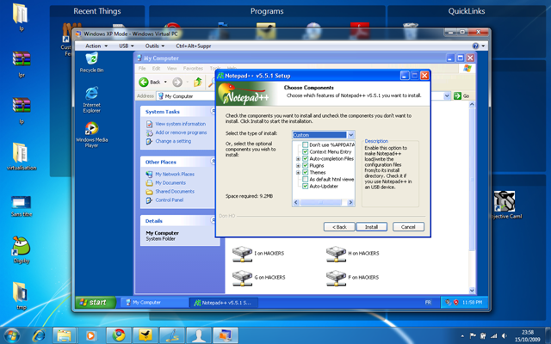Open Add or remove programs link
The height and width of the screenshot is (344, 551).
(x=181, y=132)
